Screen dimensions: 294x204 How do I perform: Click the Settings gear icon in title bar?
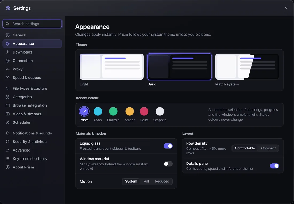[8, 8]
